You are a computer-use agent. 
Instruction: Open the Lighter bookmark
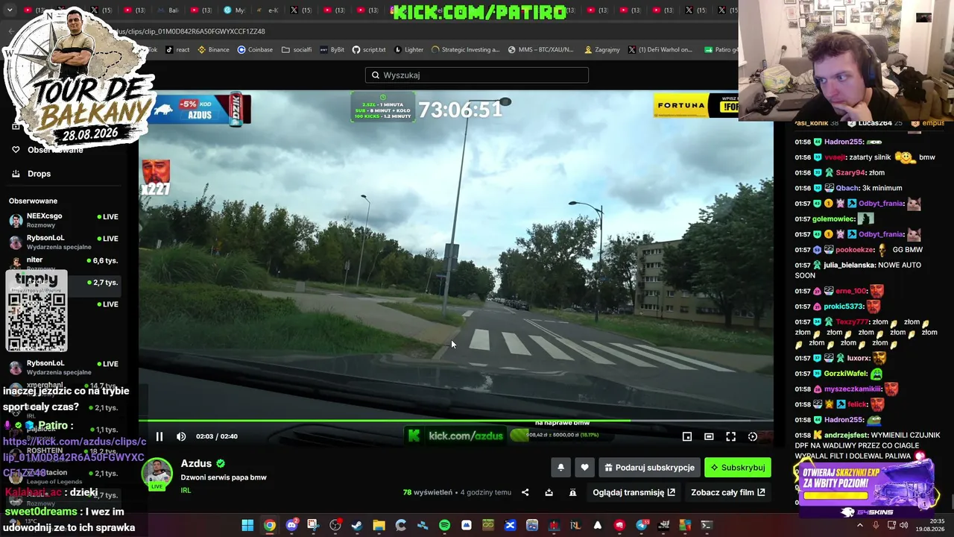pyautogui.click(x=408, y=50)
